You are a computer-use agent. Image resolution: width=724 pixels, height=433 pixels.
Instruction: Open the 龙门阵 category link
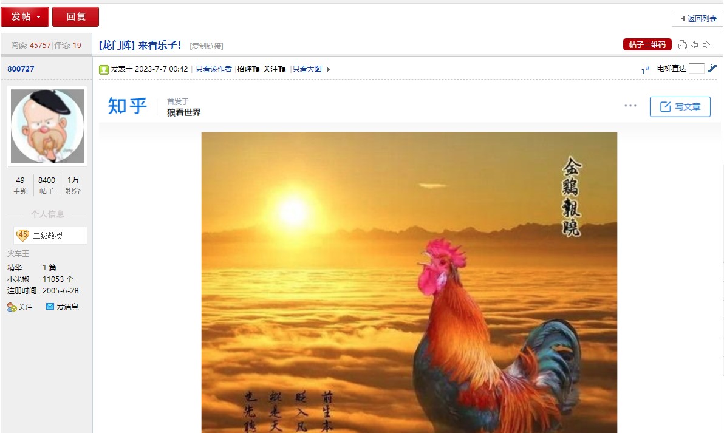click(117, 45)
